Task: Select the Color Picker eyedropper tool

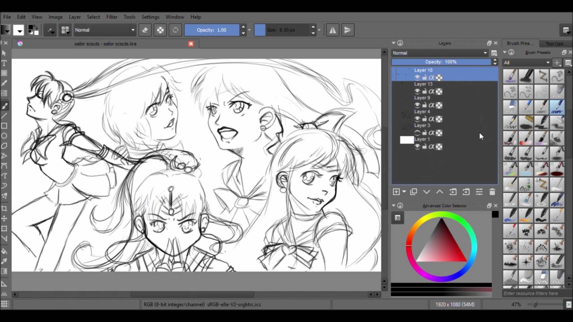Action: click(4, 261)
